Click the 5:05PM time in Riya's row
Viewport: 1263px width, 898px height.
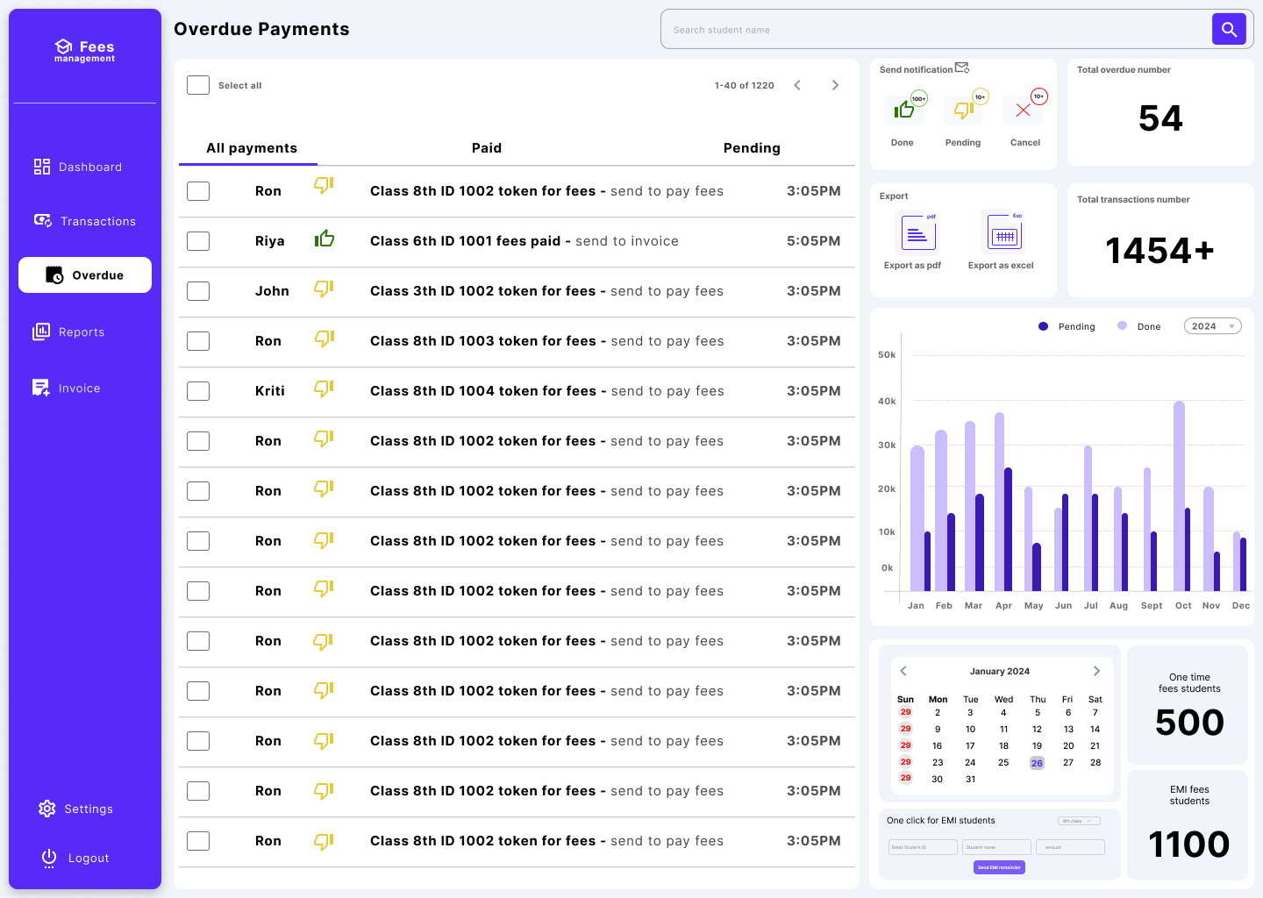click(x=814, y=241)
